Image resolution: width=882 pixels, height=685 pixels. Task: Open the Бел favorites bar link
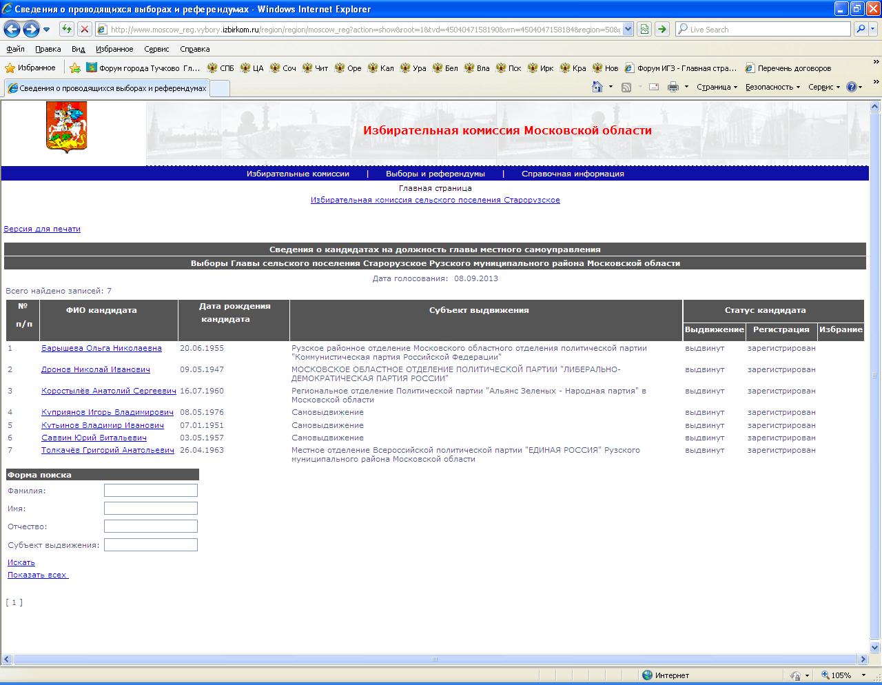click(x=445, y=68)
